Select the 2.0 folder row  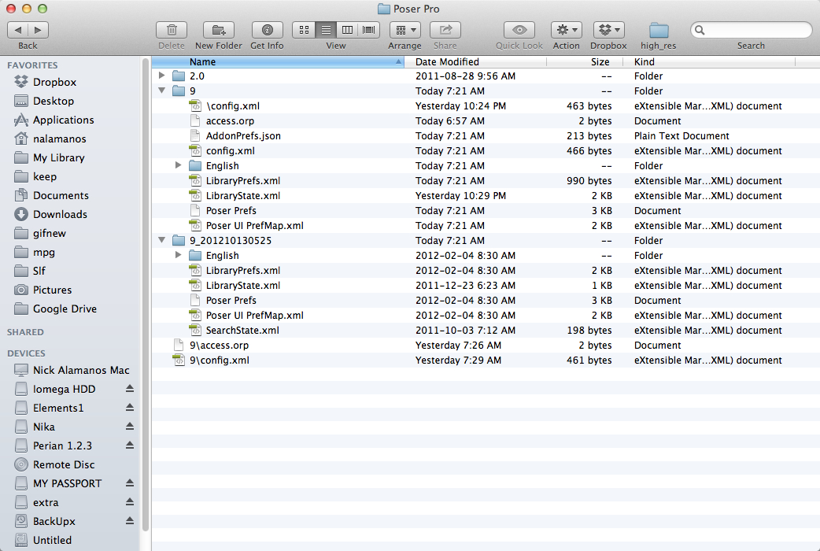tap(486, 76)
